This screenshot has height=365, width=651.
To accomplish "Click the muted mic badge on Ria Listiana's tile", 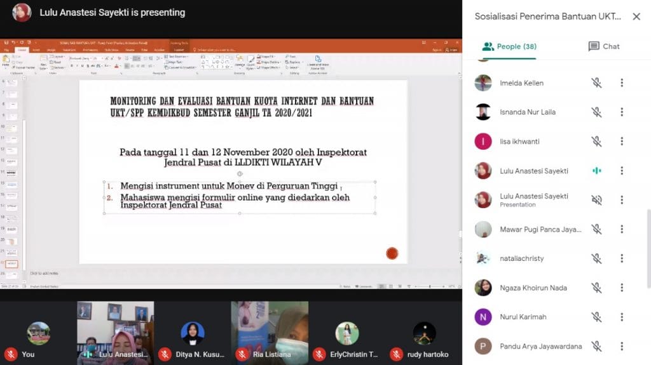I will coord(242,354).
